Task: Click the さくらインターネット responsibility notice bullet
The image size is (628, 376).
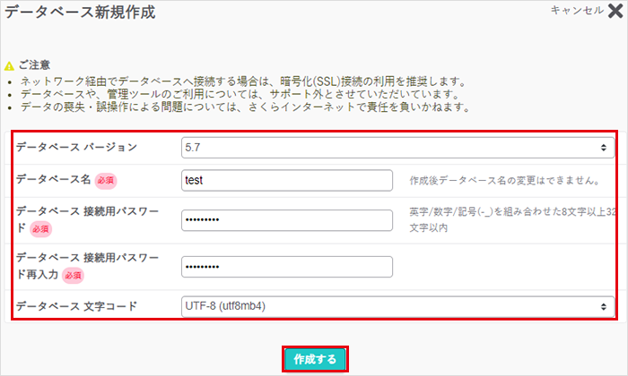Action: (x=242, y=107)
